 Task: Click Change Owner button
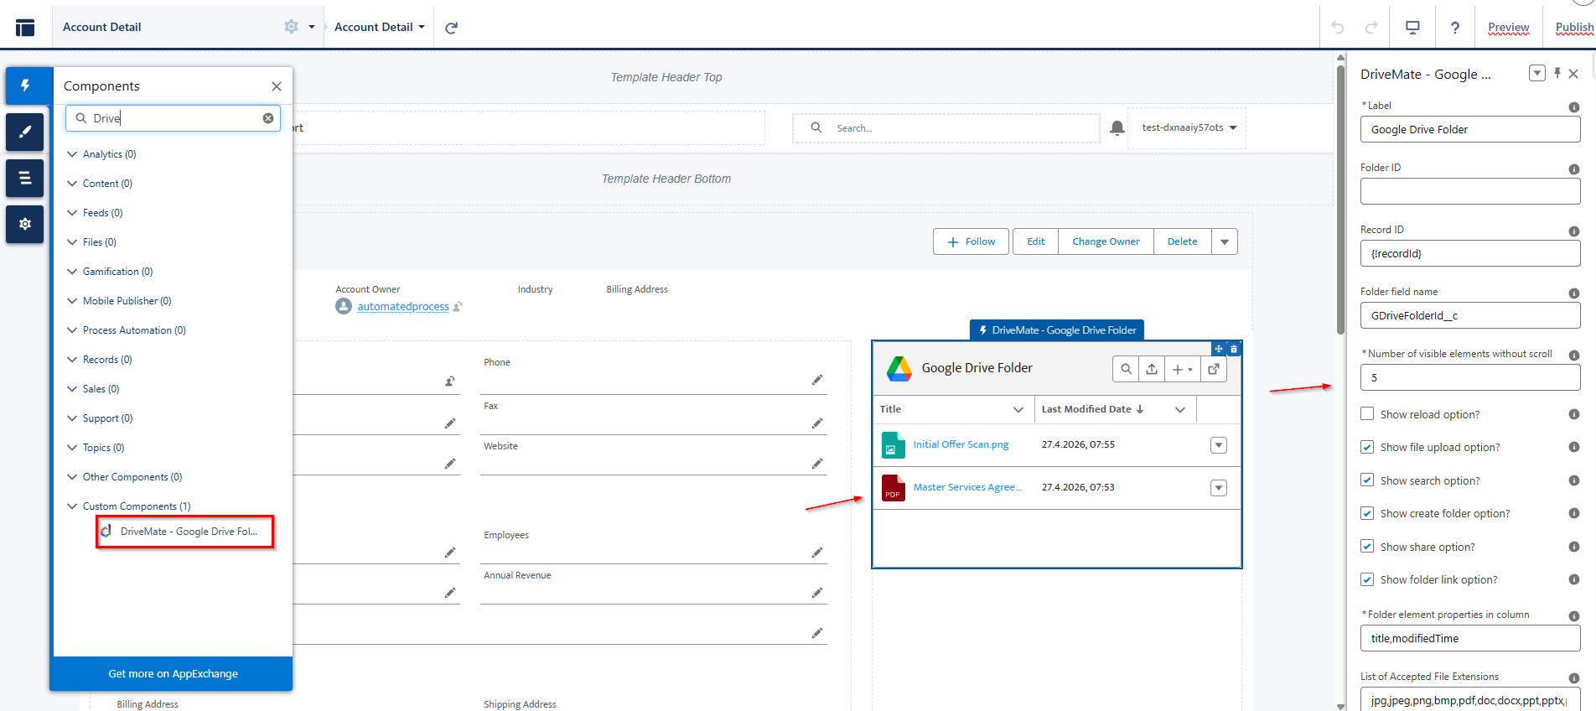1106,241
